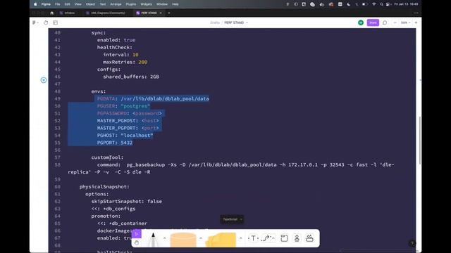Select the Move cursor tool in the bottom toolbar

(137, 234)
